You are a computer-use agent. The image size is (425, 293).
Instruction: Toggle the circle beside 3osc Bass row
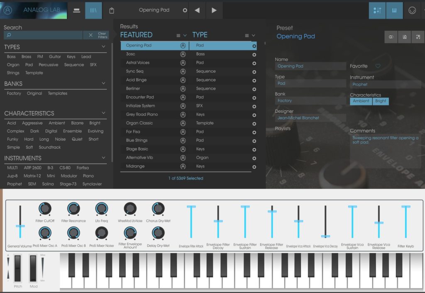(254, 55)
